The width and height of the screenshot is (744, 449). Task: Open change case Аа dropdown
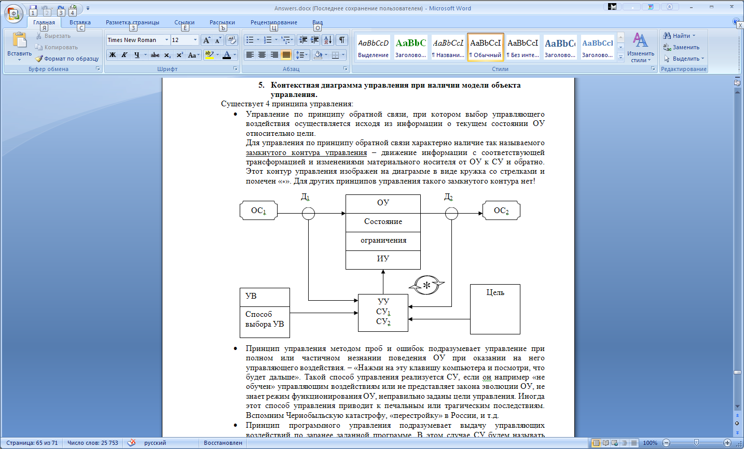pos(193,55)
